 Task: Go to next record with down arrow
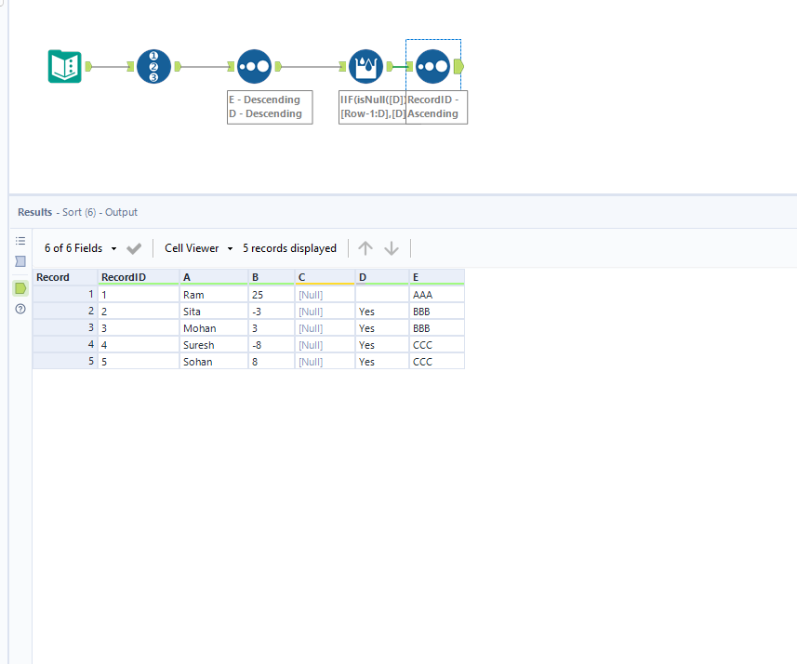tap(392, 248)
